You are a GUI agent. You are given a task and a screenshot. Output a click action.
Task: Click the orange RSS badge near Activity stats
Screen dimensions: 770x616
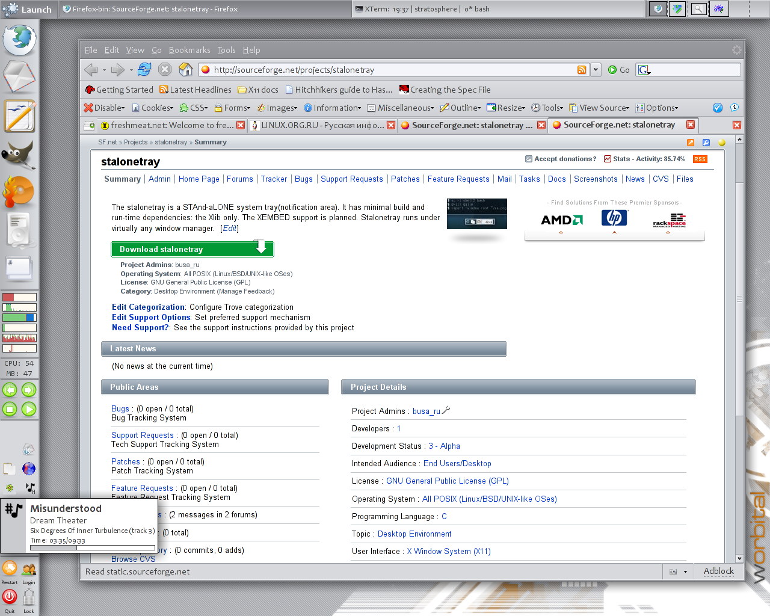coord(700,159)
